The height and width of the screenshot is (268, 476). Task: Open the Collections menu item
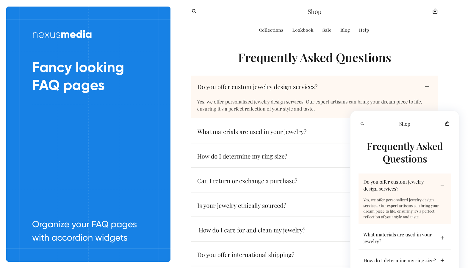click(x=271, y=30)
